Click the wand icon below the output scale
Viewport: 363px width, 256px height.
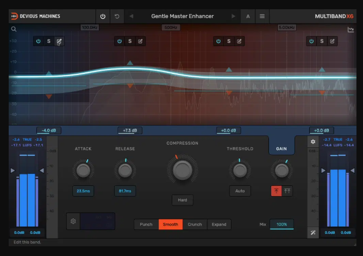tap(313, 233)
